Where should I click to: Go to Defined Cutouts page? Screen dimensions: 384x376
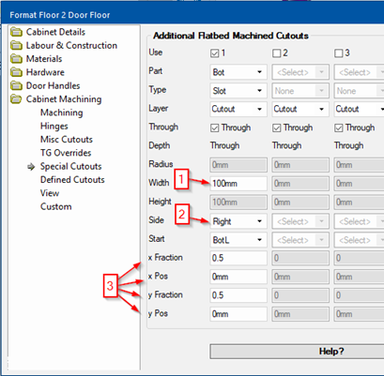pyautogui.click(x=72, y=180)
